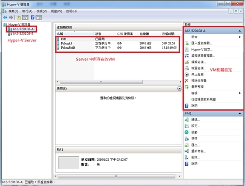Sort by the CPU 使用率 column header

tap(125, 34)
